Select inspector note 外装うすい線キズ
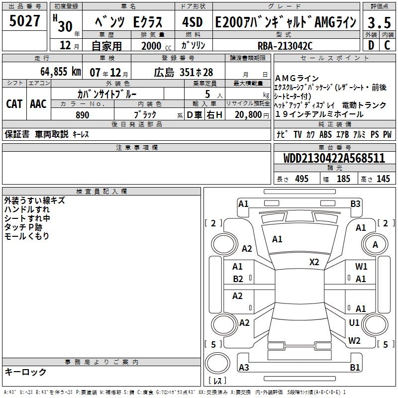The width and height of the screenshot is (398, 398). (35, 200)
